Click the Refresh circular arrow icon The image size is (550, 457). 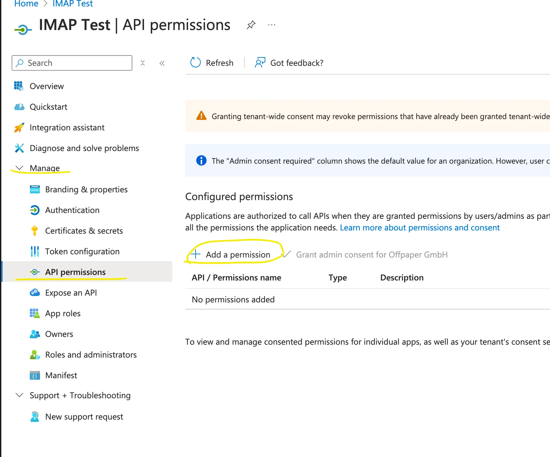pyautogui.click(x=196, y=63)
